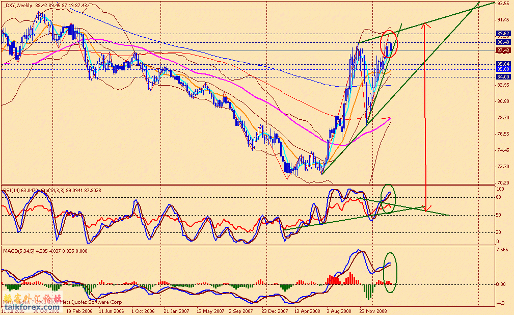Click the RSI(14) Sto(14,3,3) indicator label
Screen dimensions: 514x315
tap(52, 190)
